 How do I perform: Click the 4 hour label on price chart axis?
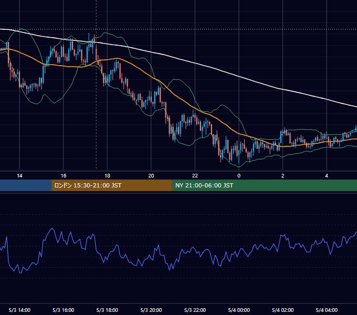[x=327, y=176]
